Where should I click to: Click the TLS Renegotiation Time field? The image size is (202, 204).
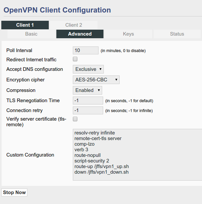pyautogui.click(x=88, y=101)
